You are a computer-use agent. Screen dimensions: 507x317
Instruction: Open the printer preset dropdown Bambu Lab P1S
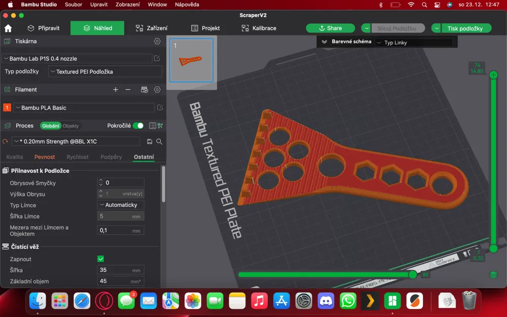coord(77,58)
